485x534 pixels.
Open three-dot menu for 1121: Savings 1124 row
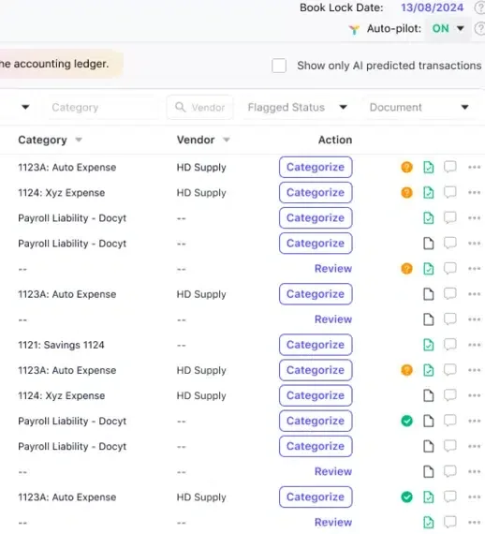(x=474, y=345)
